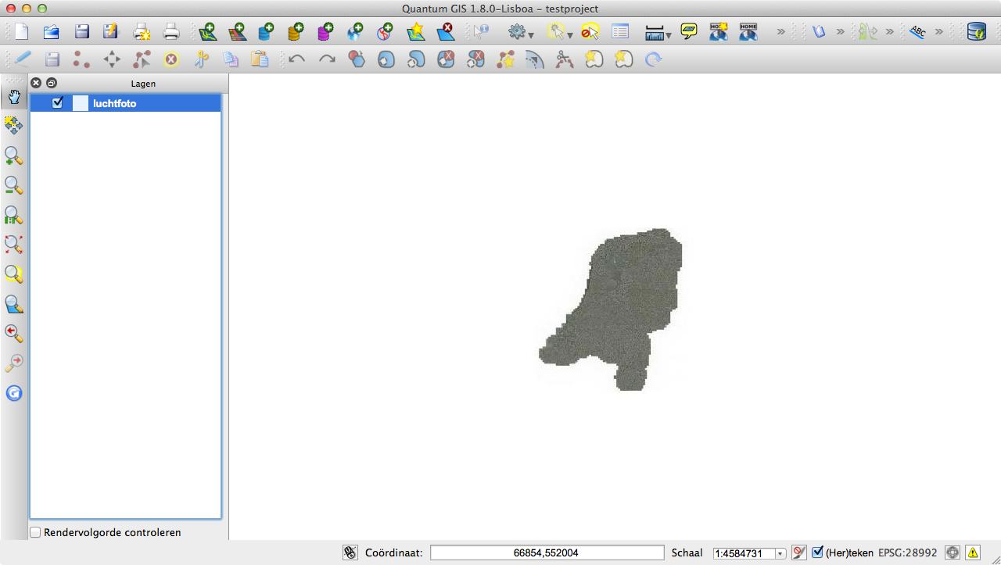The image size is (1001, 565).
Task: Select the Pan Map hand tool
Action: pyautogui.click(x=14, y=97)
